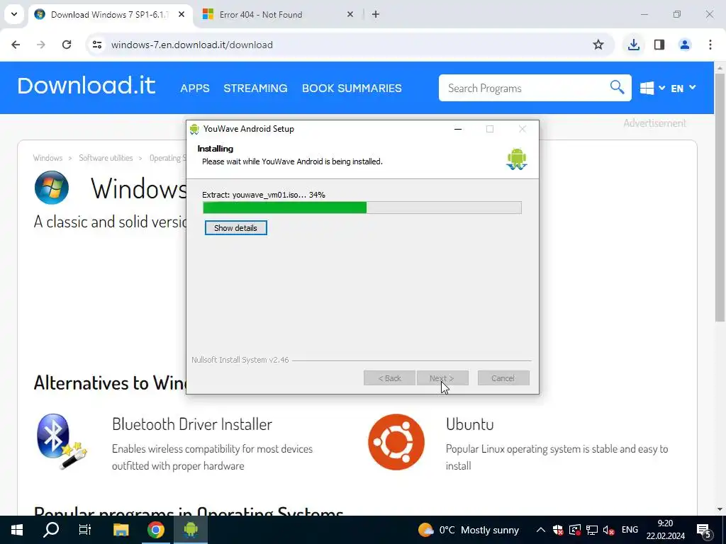
Task: Open a new browser tab
Action: pyautogui.click(x=376, y=14)
